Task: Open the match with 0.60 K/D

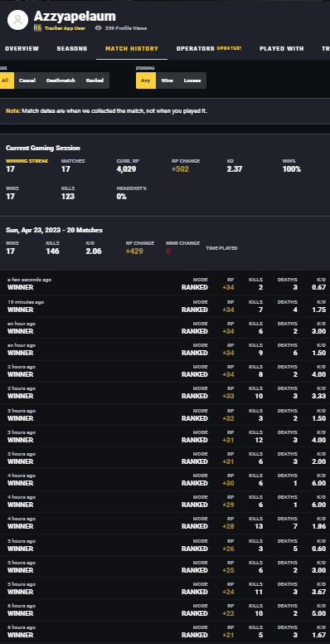Action: coord(165,544)
